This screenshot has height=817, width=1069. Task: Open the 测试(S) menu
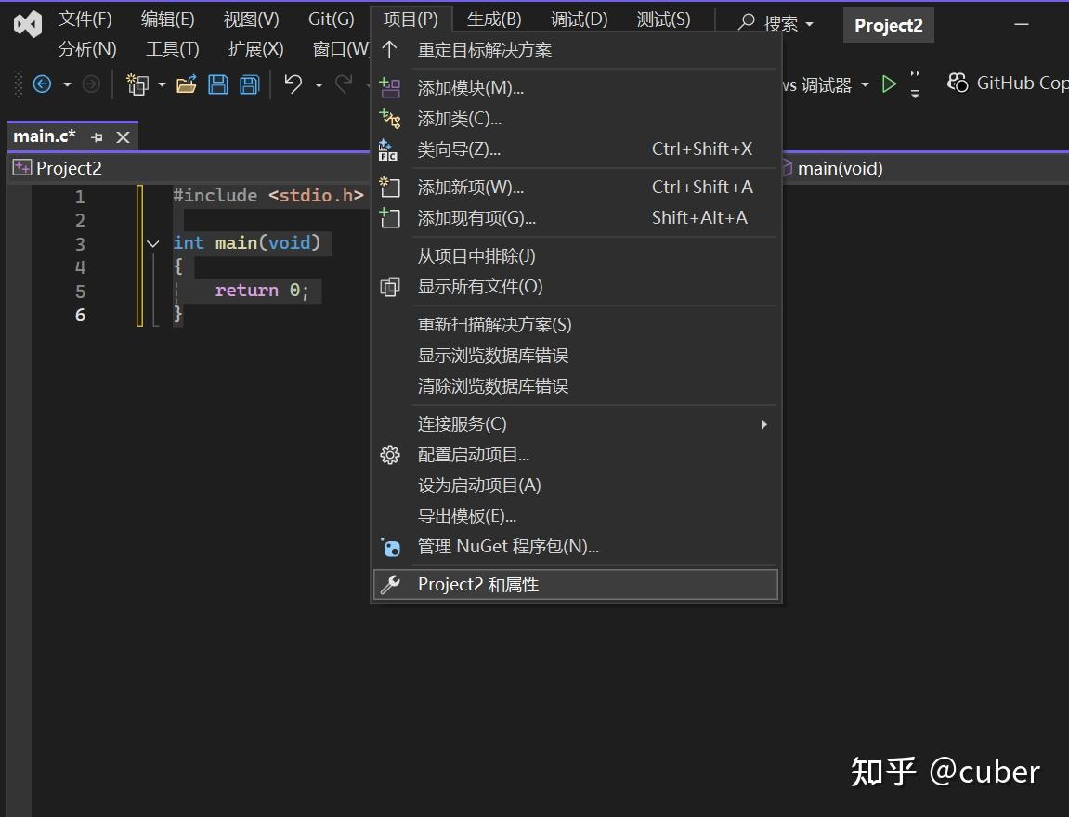point(663,19)
